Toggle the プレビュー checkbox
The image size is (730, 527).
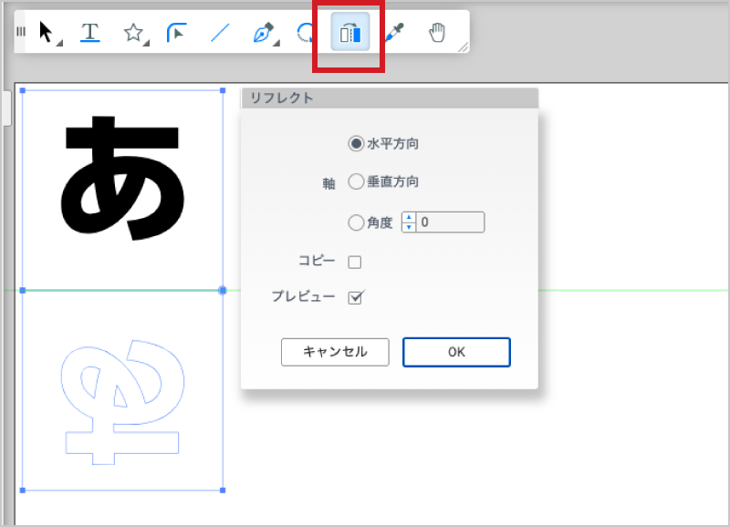coord(355,297)
